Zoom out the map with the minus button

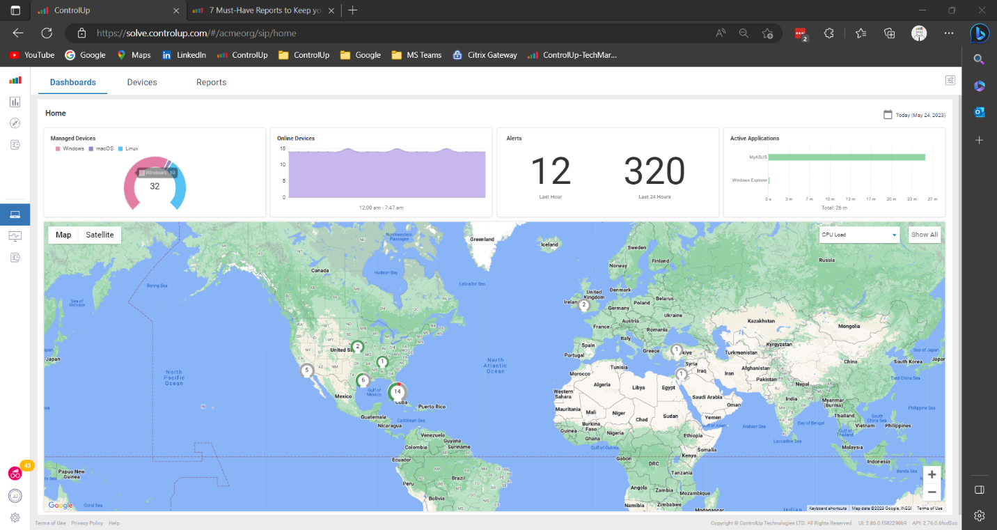[x=932, y=492]
